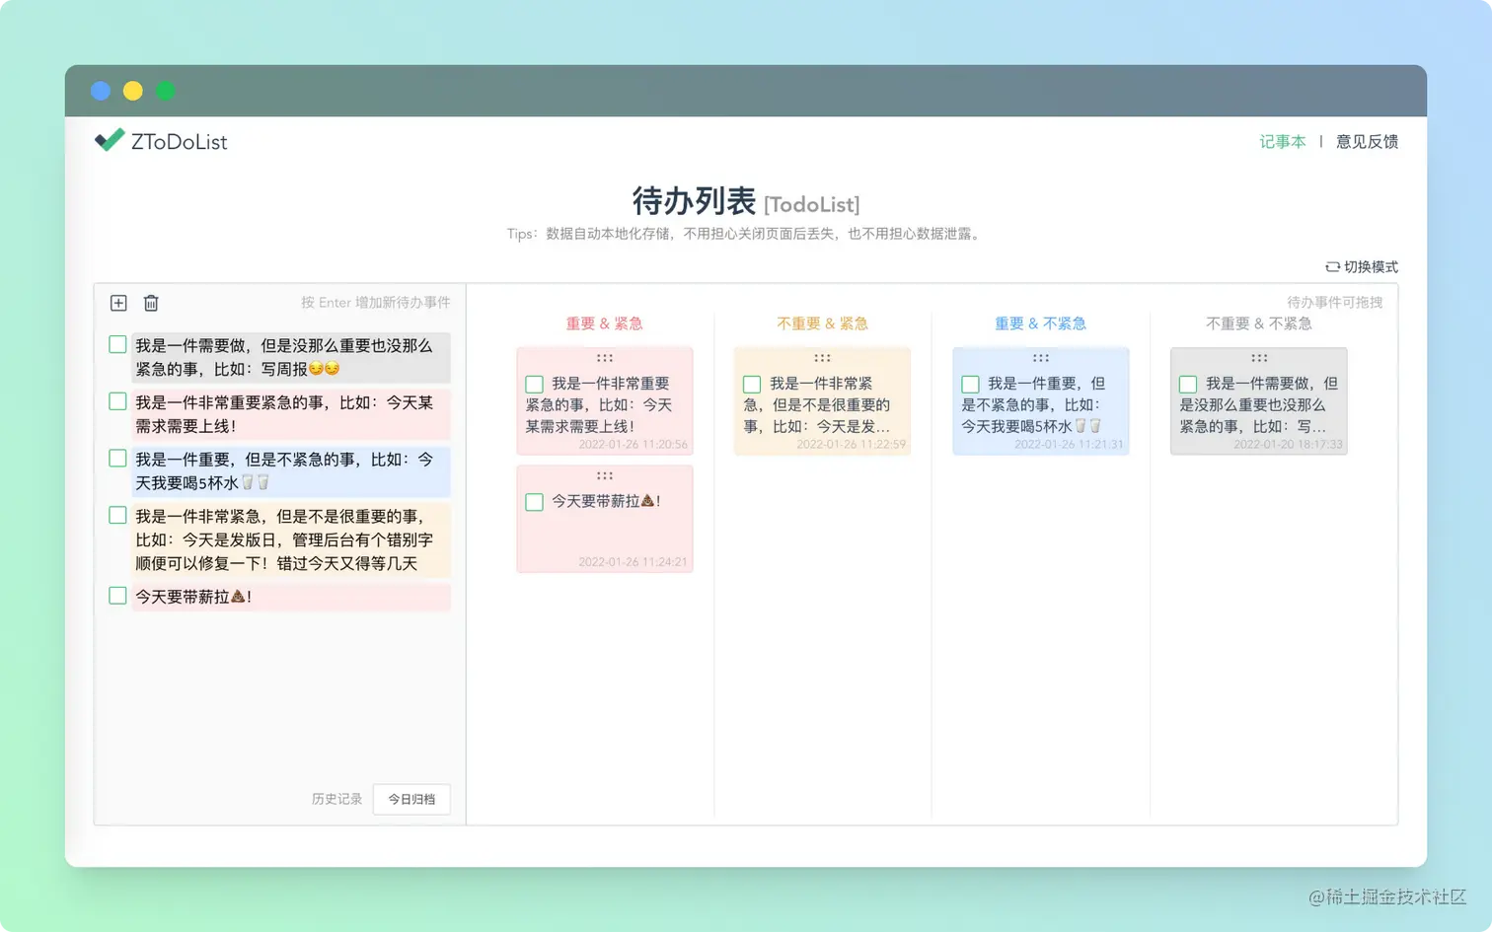1492x932 pixels.
Task: Click the 按 Enter 增加新待办事件 hint
Action: [375, 303]
